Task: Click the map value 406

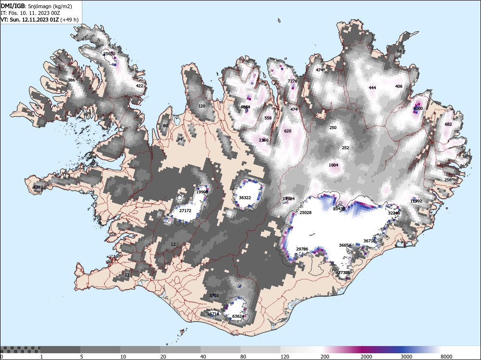Action: coord(399,86)
